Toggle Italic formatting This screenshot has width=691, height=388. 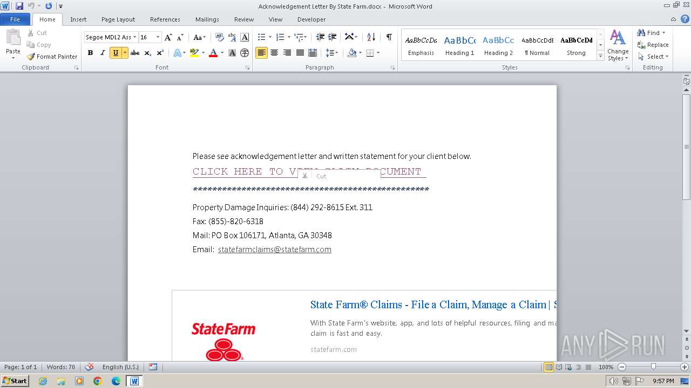point(103,53)
